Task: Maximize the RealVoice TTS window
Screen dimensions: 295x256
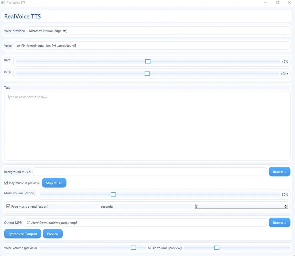Action: tap(277, 3)
